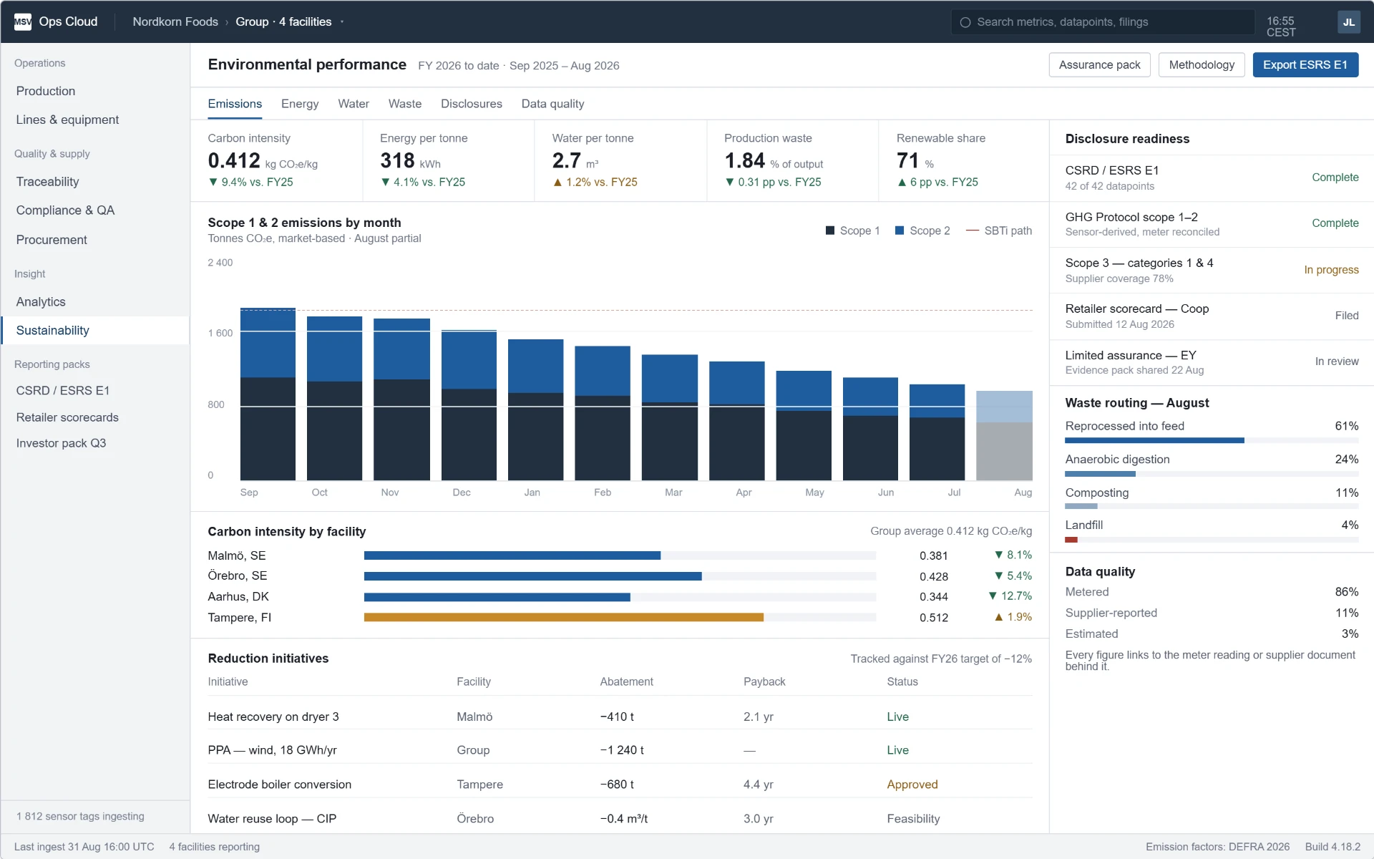The height and width of the screenshot is (859, 1374).
Task: Click 1 812 sensor tags ingesting status
Action: [x=81, y=816]
